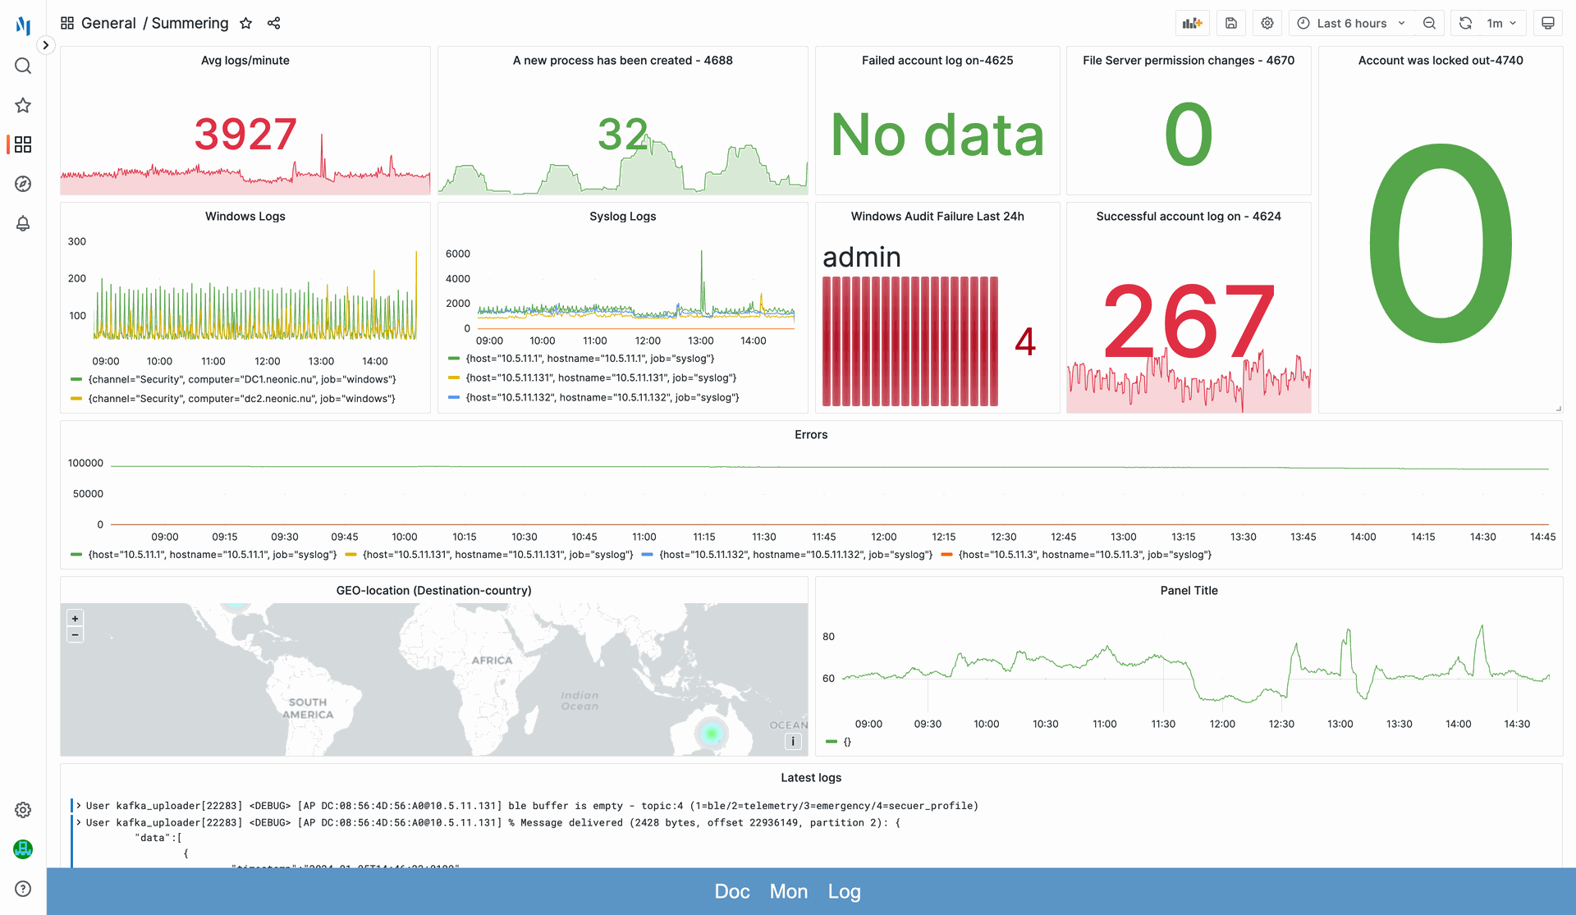The height and width of the screenshot is (915, 1576).
Task: Zoom in on the geo map
Action: point(75,619)
